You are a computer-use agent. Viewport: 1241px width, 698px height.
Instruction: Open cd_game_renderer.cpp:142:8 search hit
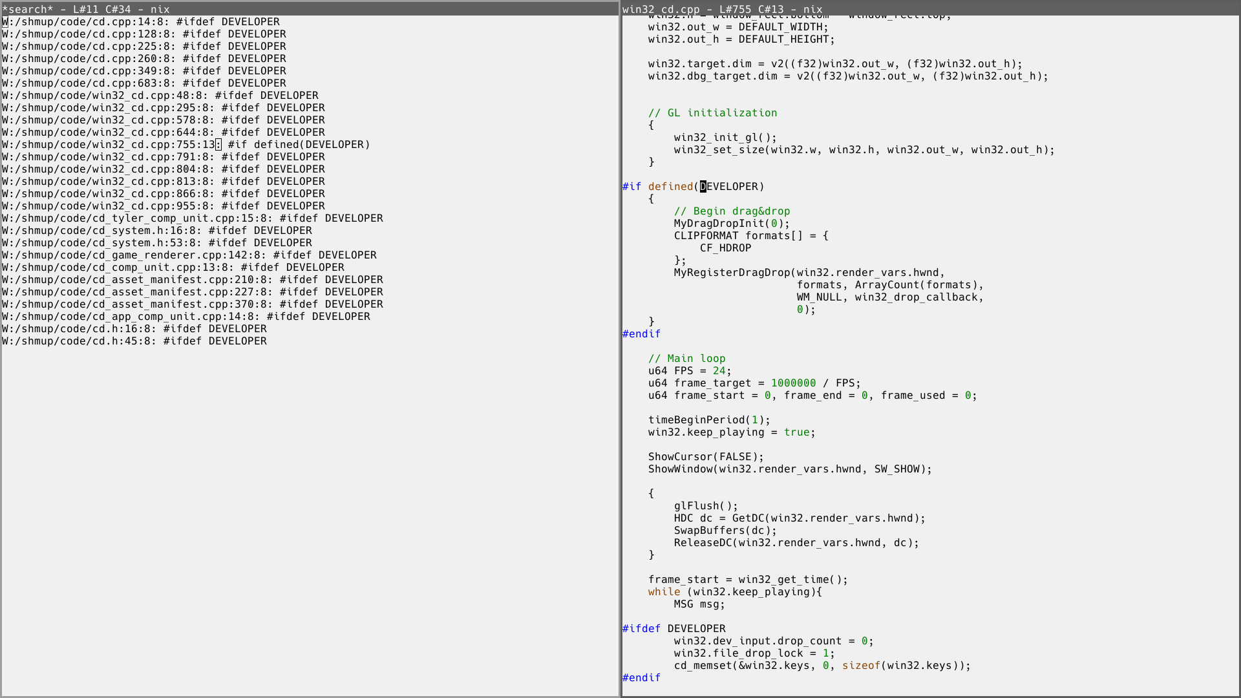[x=189, y=255]
